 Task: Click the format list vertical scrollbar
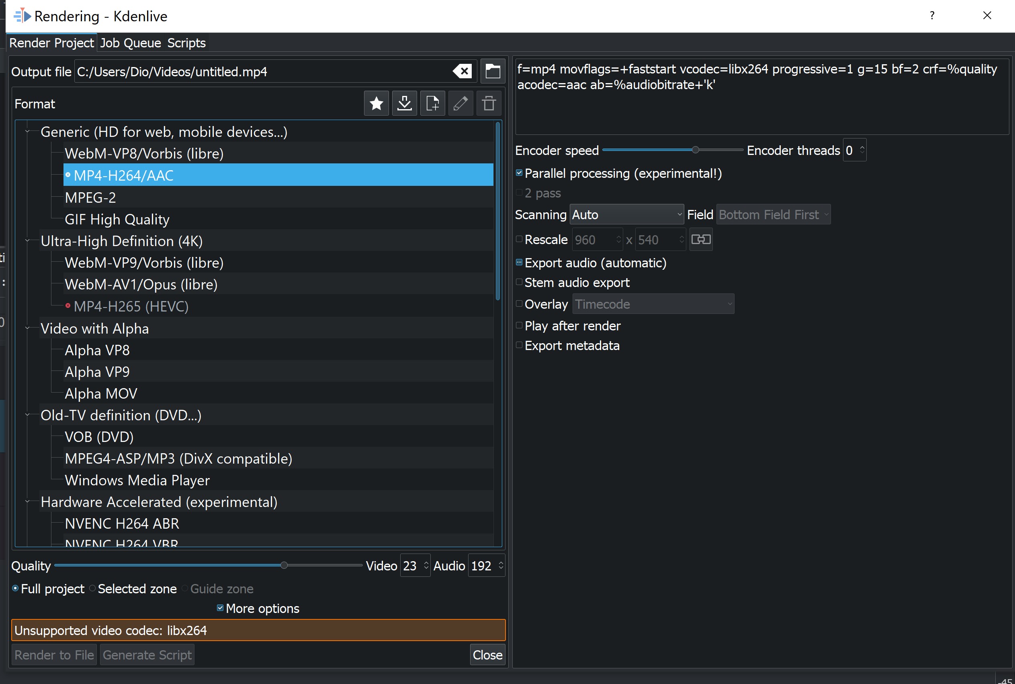click(x=498, y=212)
